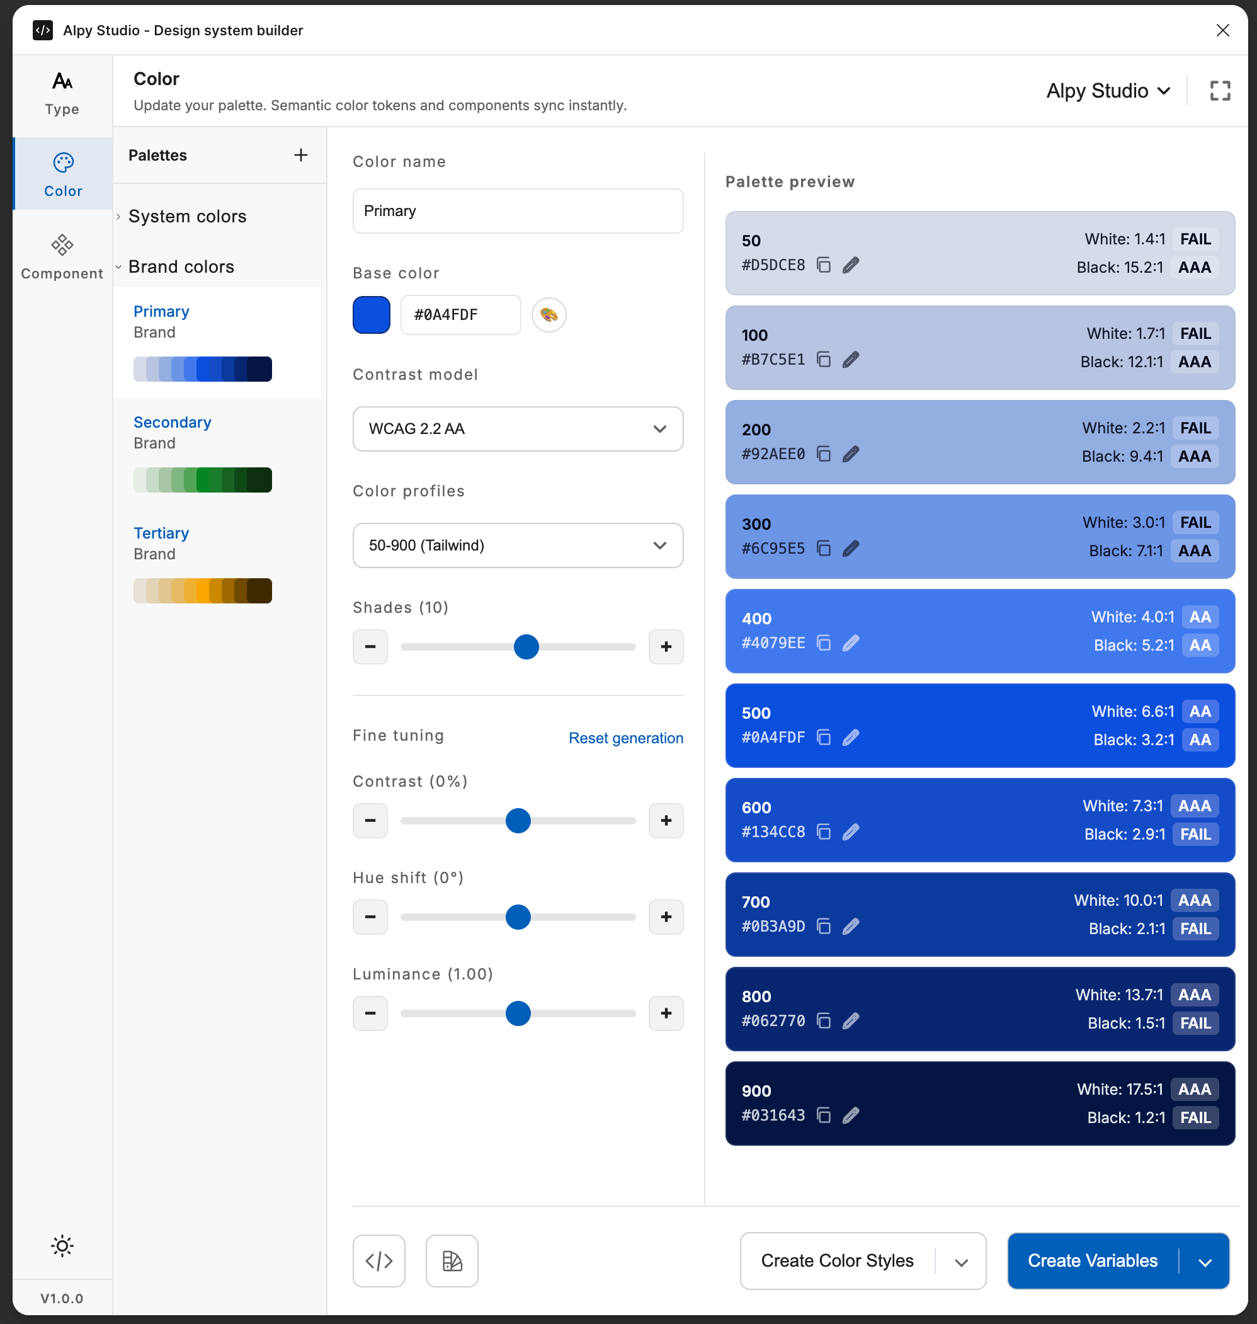
Task: Open the base color palette picker icon
Action: point(549,315)
